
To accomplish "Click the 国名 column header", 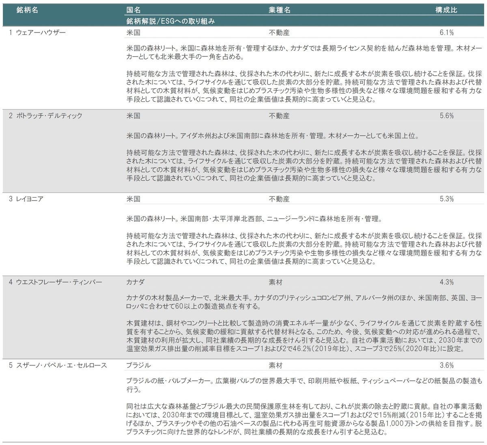I will (134, 10).
